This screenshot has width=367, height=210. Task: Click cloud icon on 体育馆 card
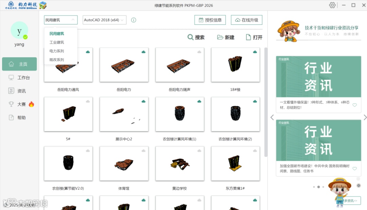143,151
